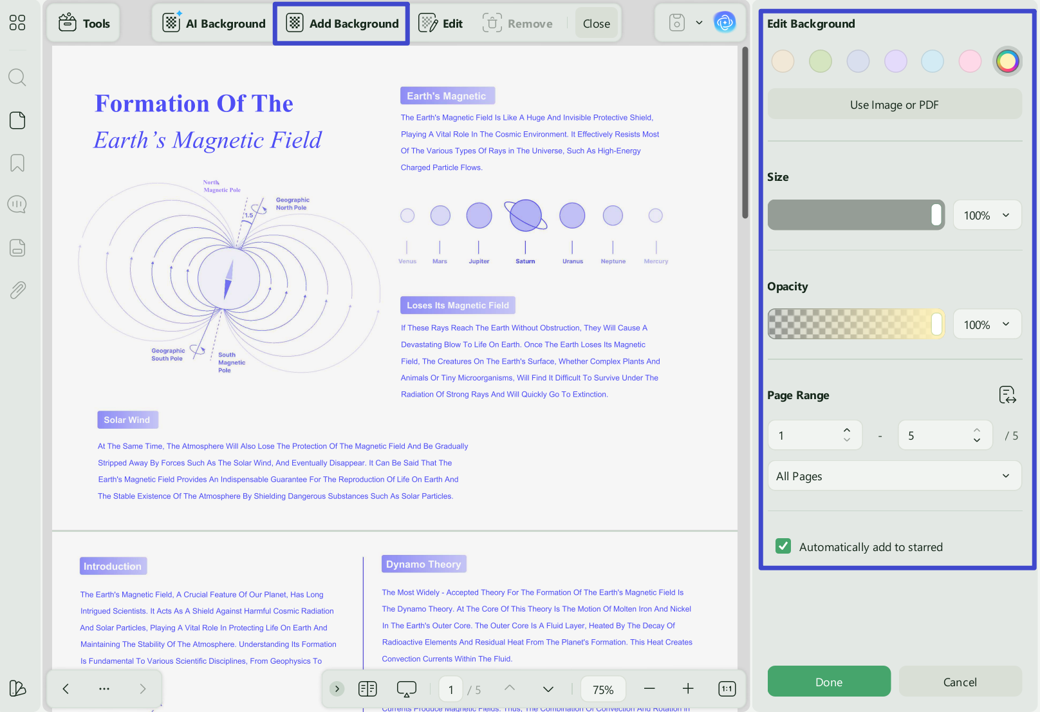Toggle Automatically add to starred checkbox
The height and width of the screenshot is (712, 1040).
pyautogui.click(x=783, y=547)
